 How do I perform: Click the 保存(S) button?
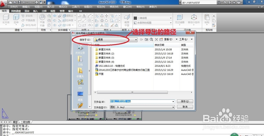[185, 102]
